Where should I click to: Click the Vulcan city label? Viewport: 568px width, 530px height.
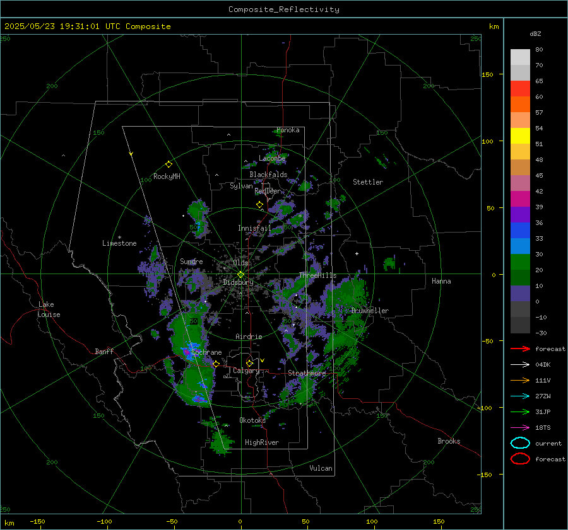pyautogui.click(x=321, y=468)
